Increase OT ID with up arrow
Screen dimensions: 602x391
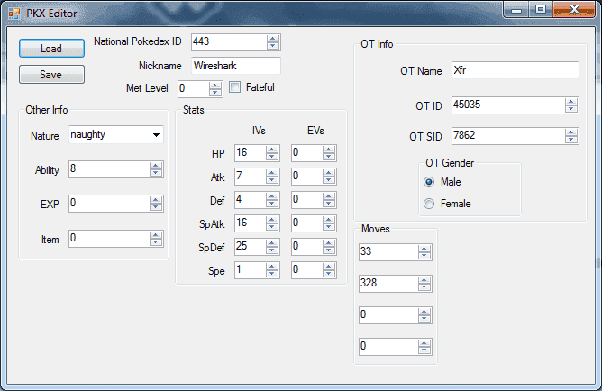pyautogui.click(x=571, y=102)
